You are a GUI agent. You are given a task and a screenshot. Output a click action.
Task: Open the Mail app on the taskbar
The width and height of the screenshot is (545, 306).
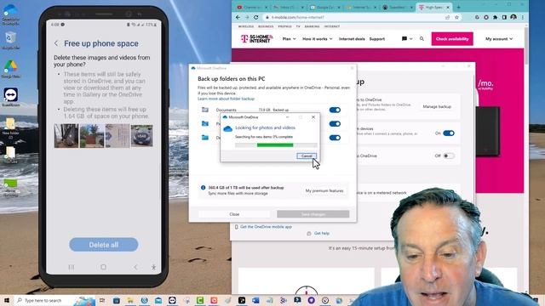[158, 300]
